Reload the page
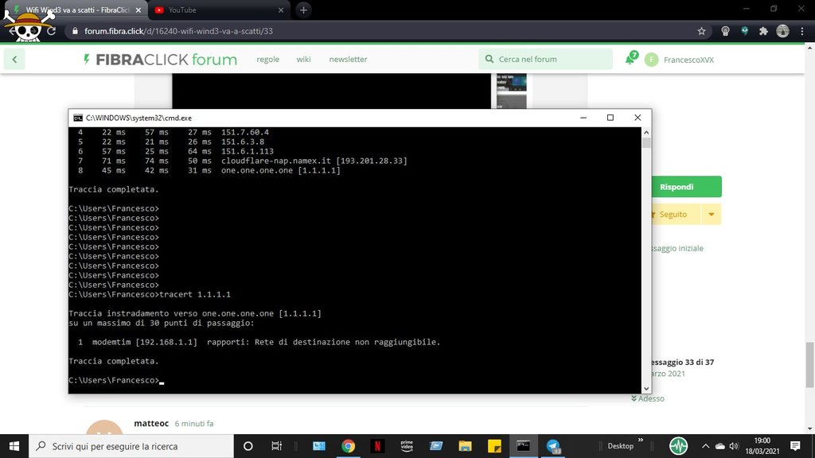Viewport: 815px width, 458px height. click(x=51, y=31)
